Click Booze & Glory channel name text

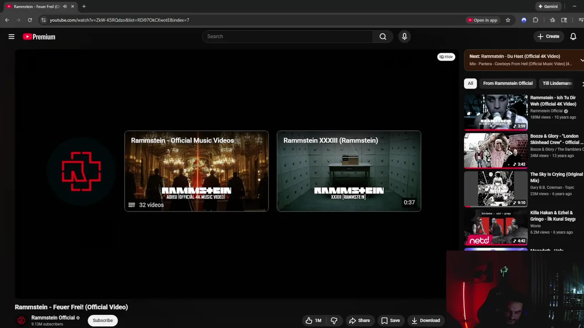[x=556, y=149]
